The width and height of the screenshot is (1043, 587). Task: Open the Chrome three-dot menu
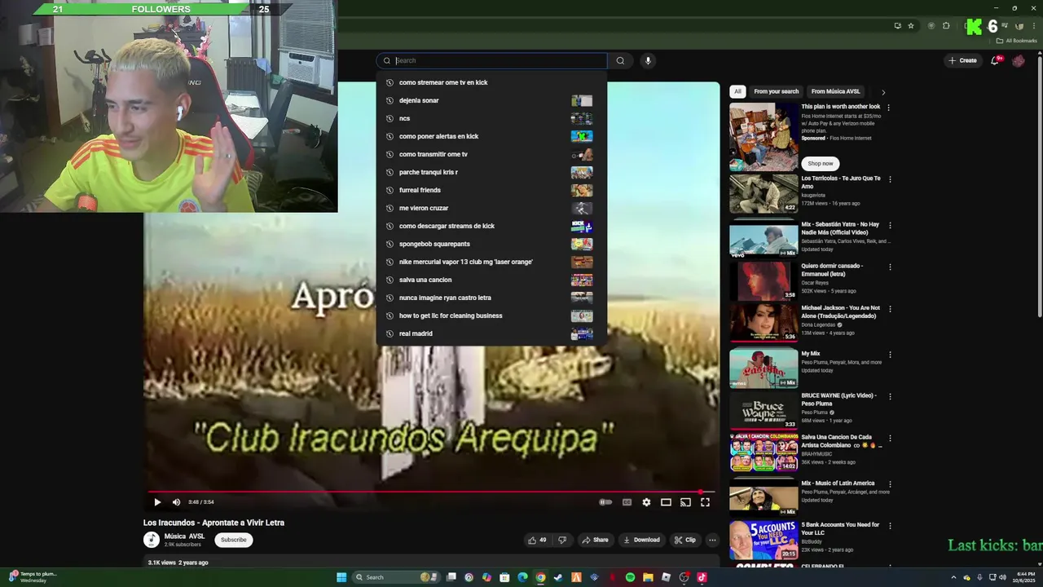coord(1034,26)
